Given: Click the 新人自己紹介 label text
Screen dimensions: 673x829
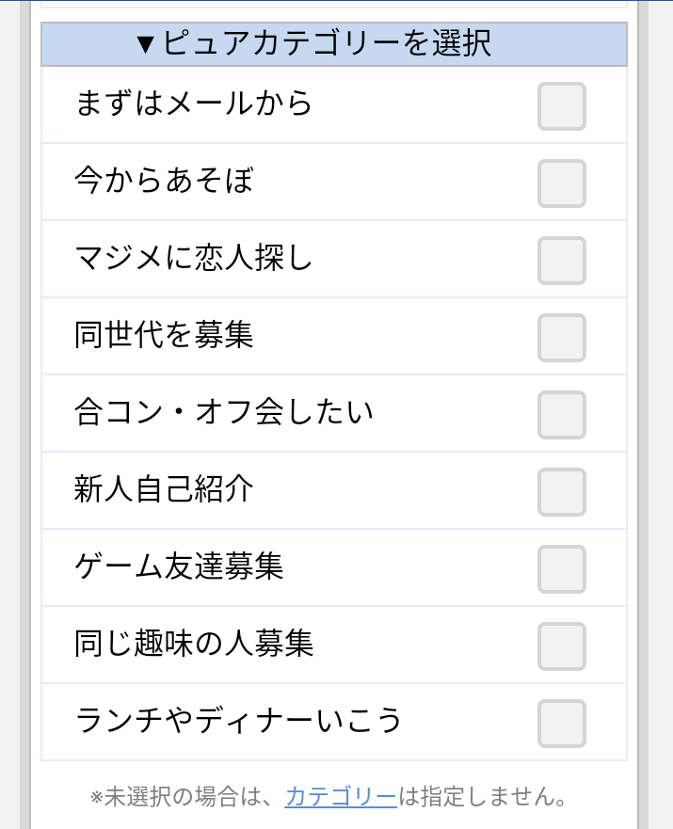Looking at the screenshot, I should [x=164, y=488].
